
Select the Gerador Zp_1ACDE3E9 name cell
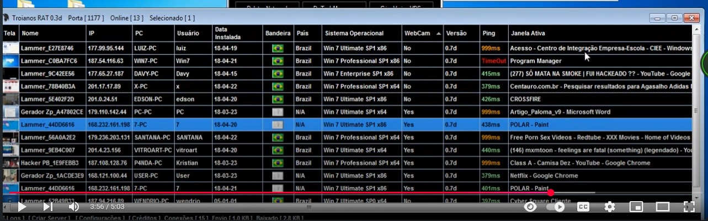(x=52, y=175)
